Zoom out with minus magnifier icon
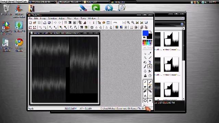Image resolution: width=219 pixels, height=123 pixels. (133, 23)
